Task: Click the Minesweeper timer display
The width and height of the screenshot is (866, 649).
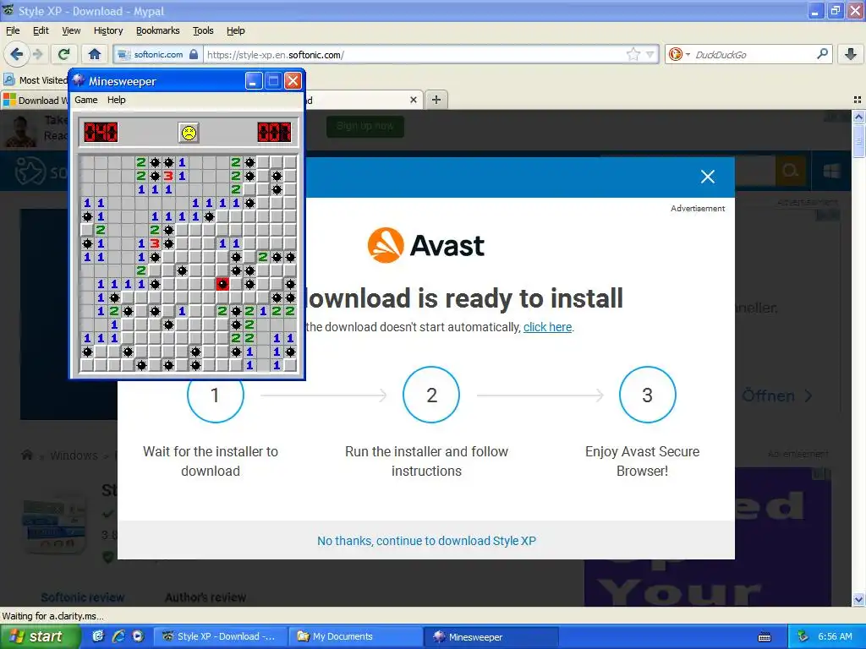Action: [x=274, y=133]
